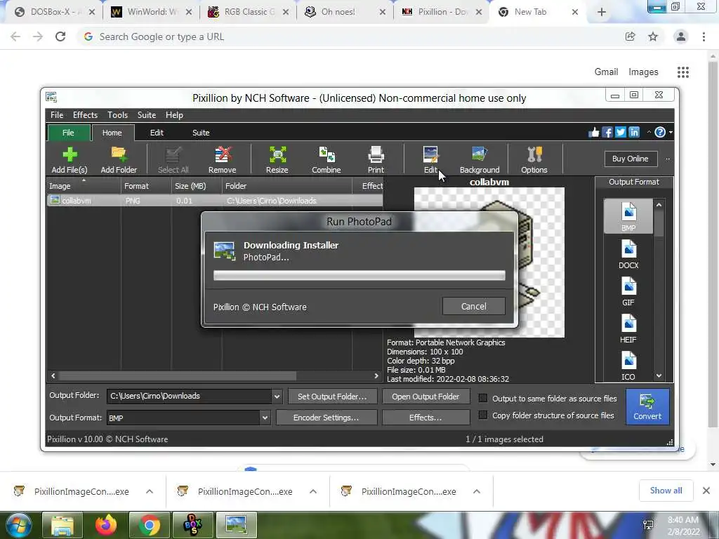The height and width of the screenshot is (539, 719).
Task: Open the Options tool
Action: click(x=534, y=159)
